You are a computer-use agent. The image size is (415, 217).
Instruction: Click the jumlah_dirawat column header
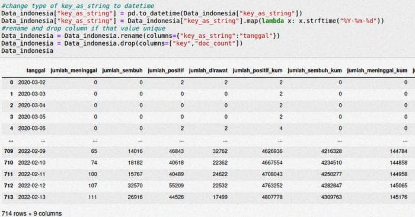(208, 71)
